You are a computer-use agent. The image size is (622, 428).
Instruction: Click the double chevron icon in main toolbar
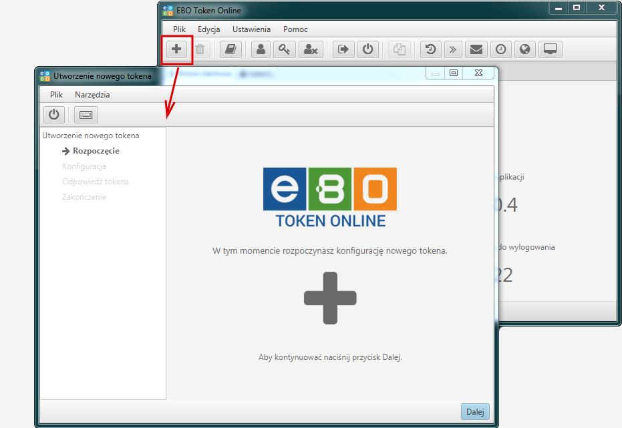(x=453, y=49)
